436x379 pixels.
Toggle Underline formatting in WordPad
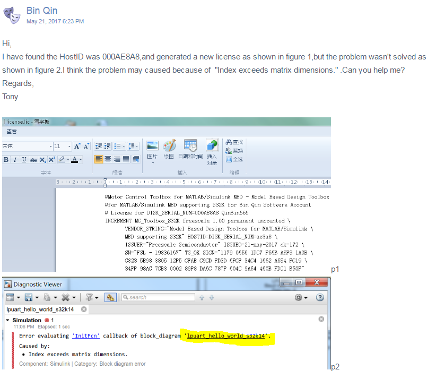(24, 159)
